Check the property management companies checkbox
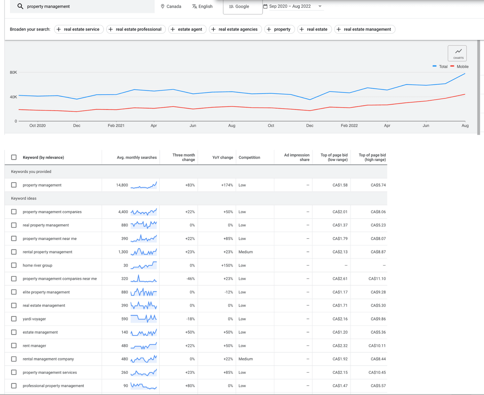 [x=14, y=212]
